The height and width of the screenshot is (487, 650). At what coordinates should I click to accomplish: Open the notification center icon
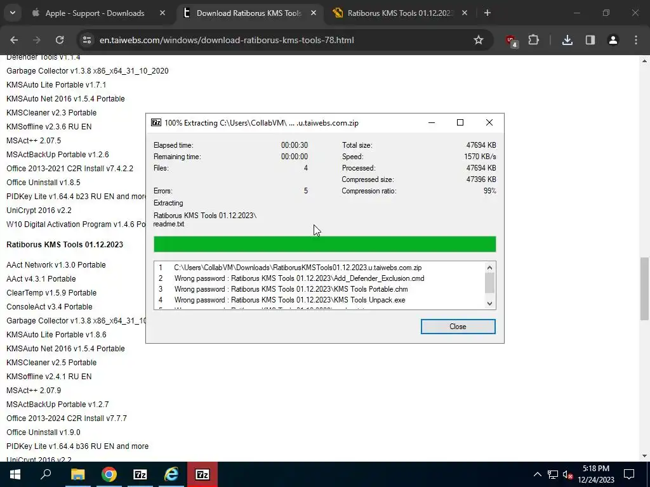(629, 474)
